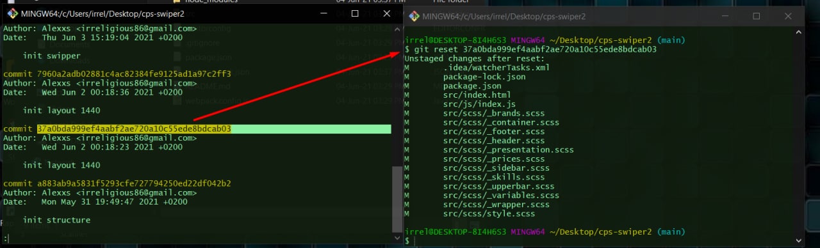Click the src/js/index.js entry
This screenshot has height=248, width=820.
click(479, 104)
